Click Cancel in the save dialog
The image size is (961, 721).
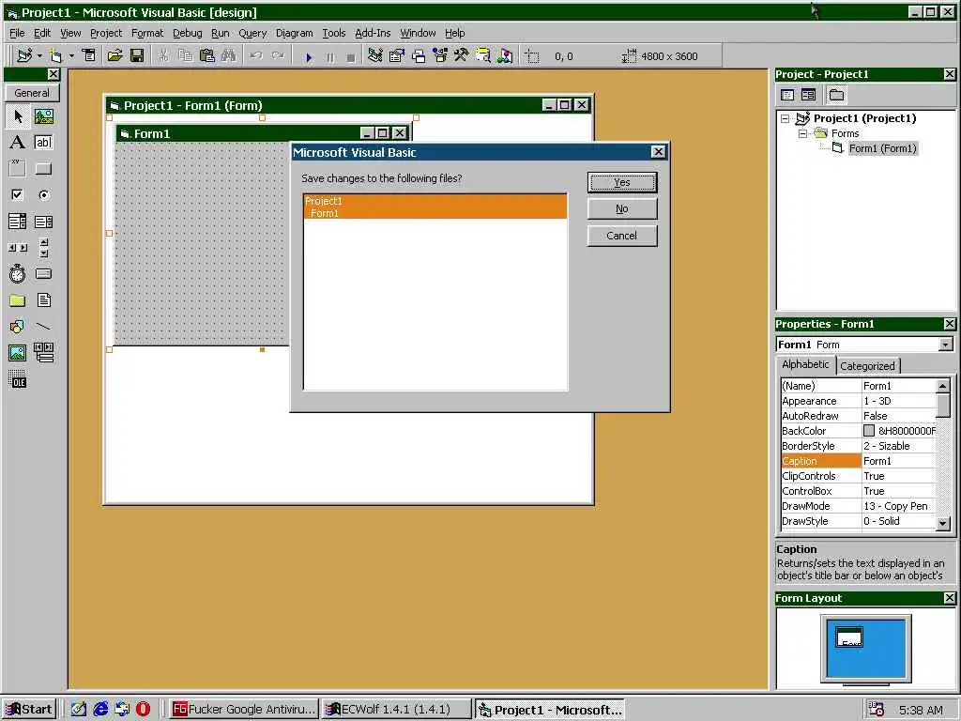(x=622, y=236)
